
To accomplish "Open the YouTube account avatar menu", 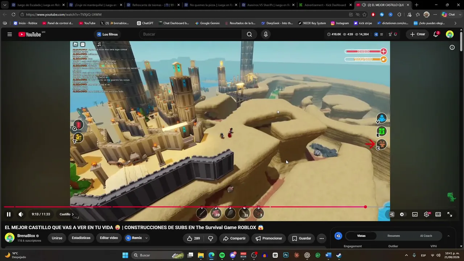I will [449, 34].
